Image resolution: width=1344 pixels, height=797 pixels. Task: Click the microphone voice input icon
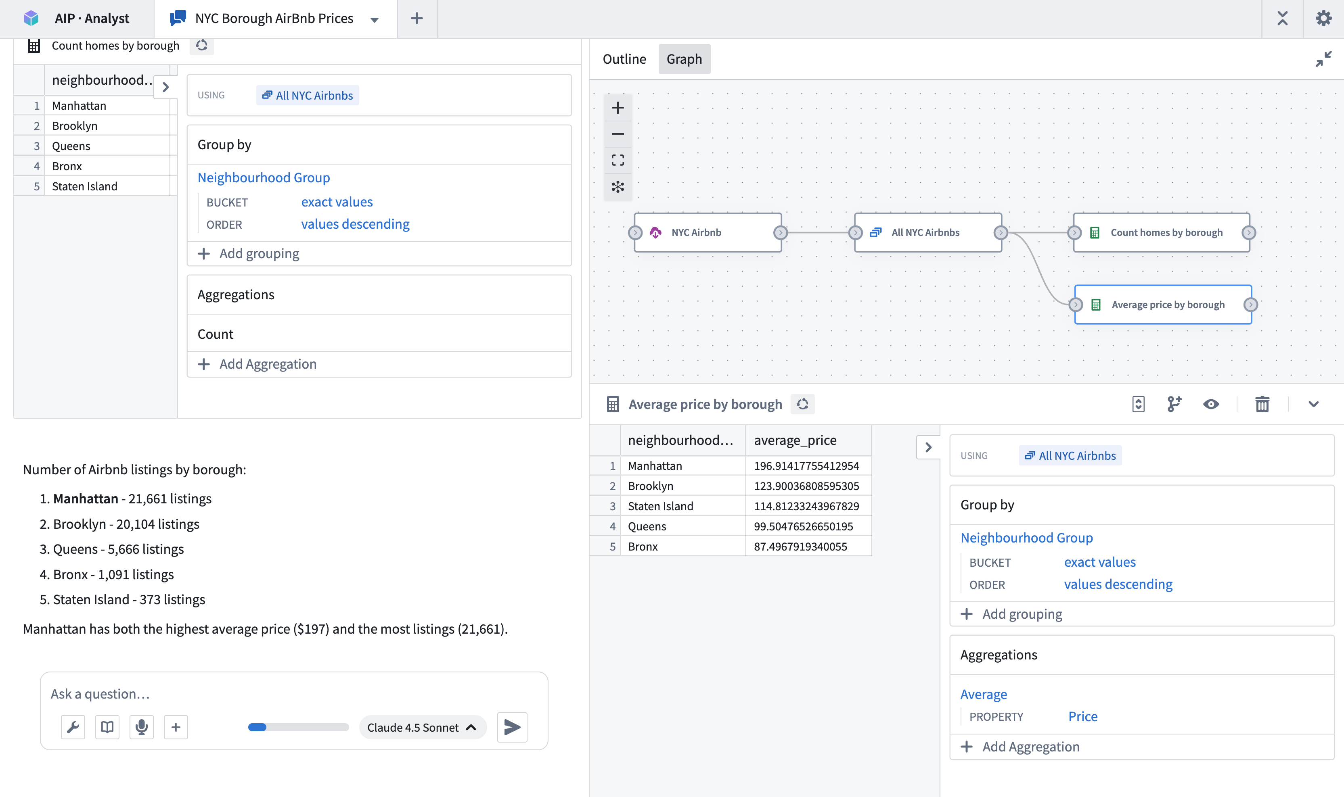click(x=141, y=727)
